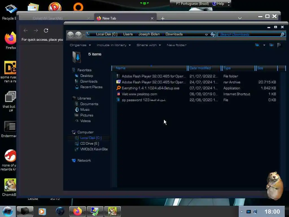This screenshot has height=217, width=289.
Task: Click Downloads in the address breadcrumb
Action: tap(174, 34)
